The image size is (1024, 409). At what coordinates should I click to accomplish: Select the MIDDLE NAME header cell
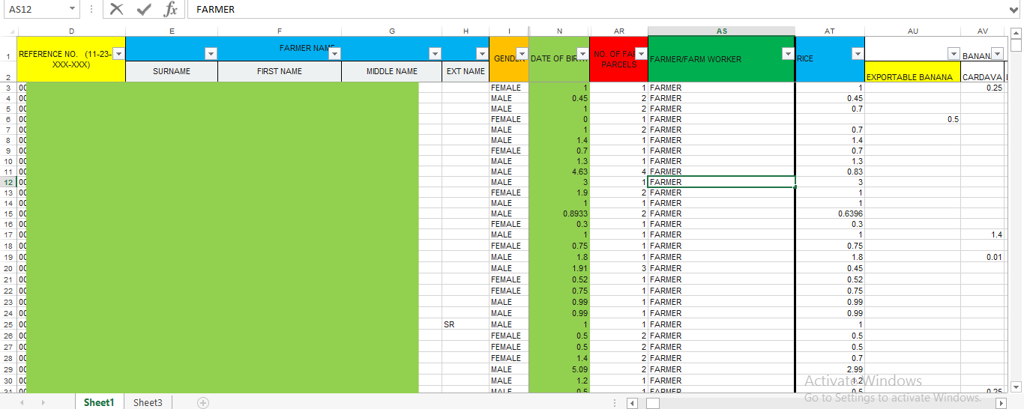pyautogui.click(x=391, y=71)
